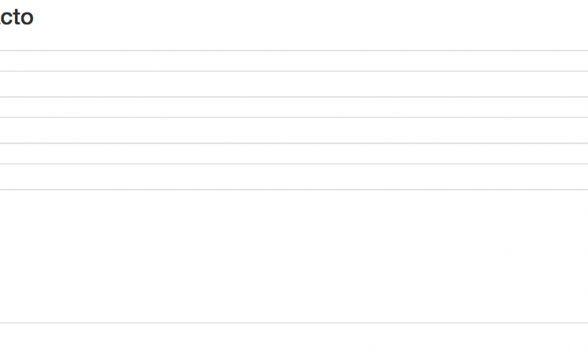This screenshot has width=588, height=362.
Task: Select the second empty row in the list
Action: (294, 84)
